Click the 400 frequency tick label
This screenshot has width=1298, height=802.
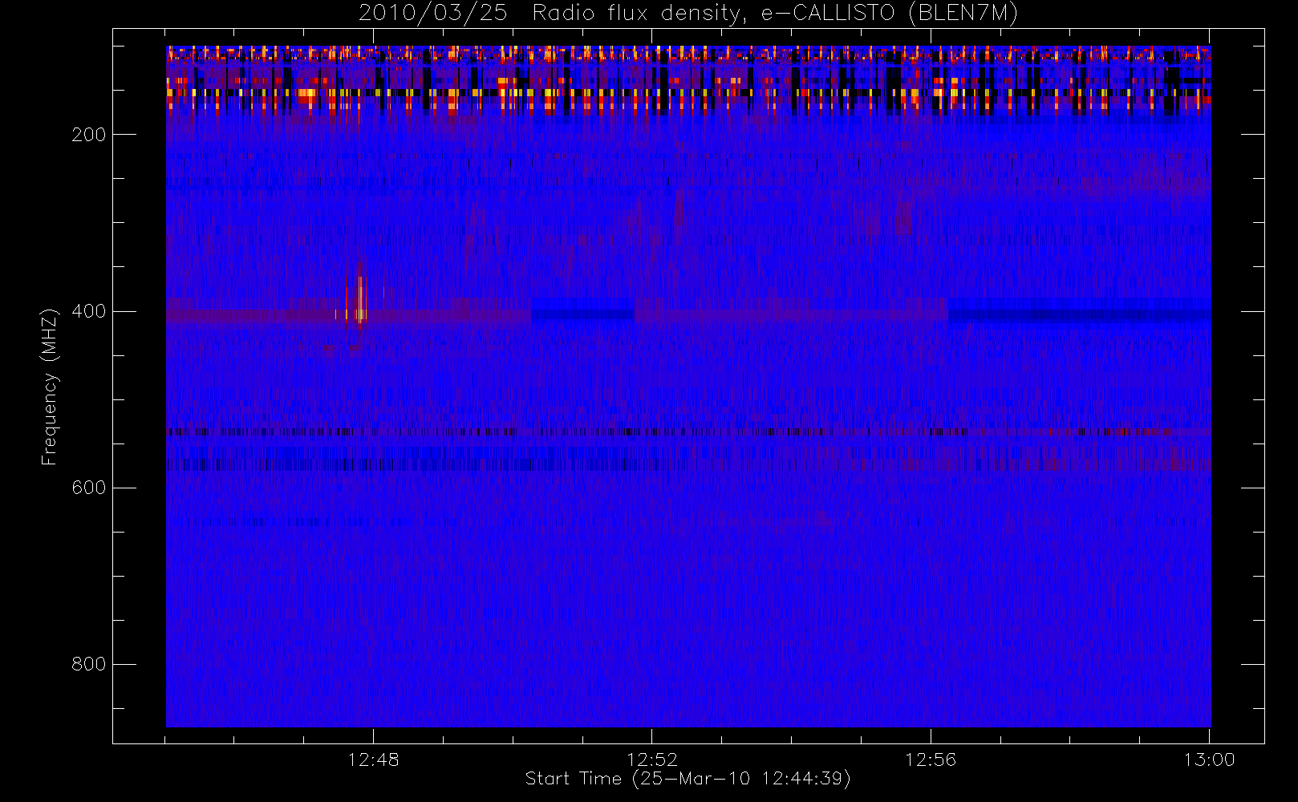pos(89,311)
